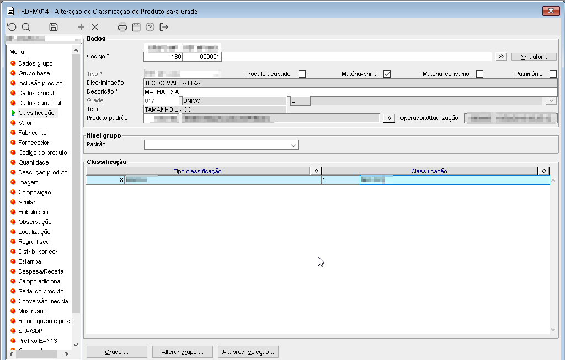This screenshot has width=565, height=360.
Task: Open the calendar toolbar icon
Action: [x=136, y=27]
